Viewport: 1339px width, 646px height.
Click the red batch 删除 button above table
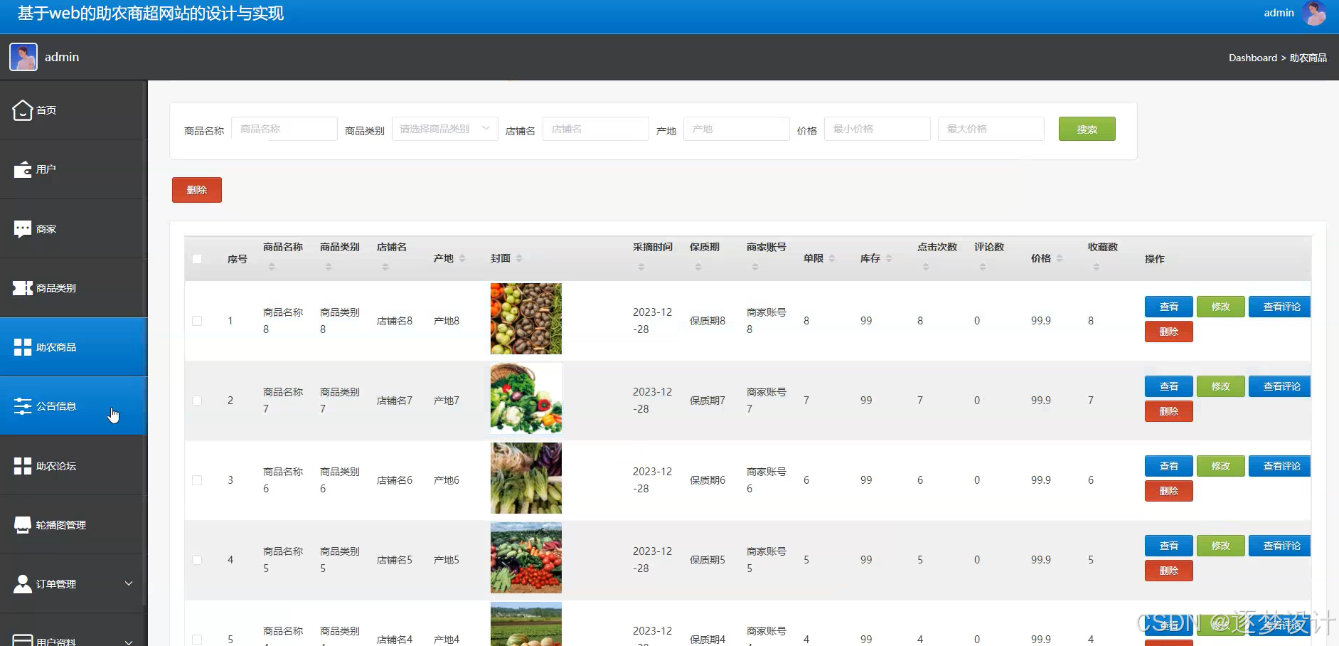(x=197, y=190)
